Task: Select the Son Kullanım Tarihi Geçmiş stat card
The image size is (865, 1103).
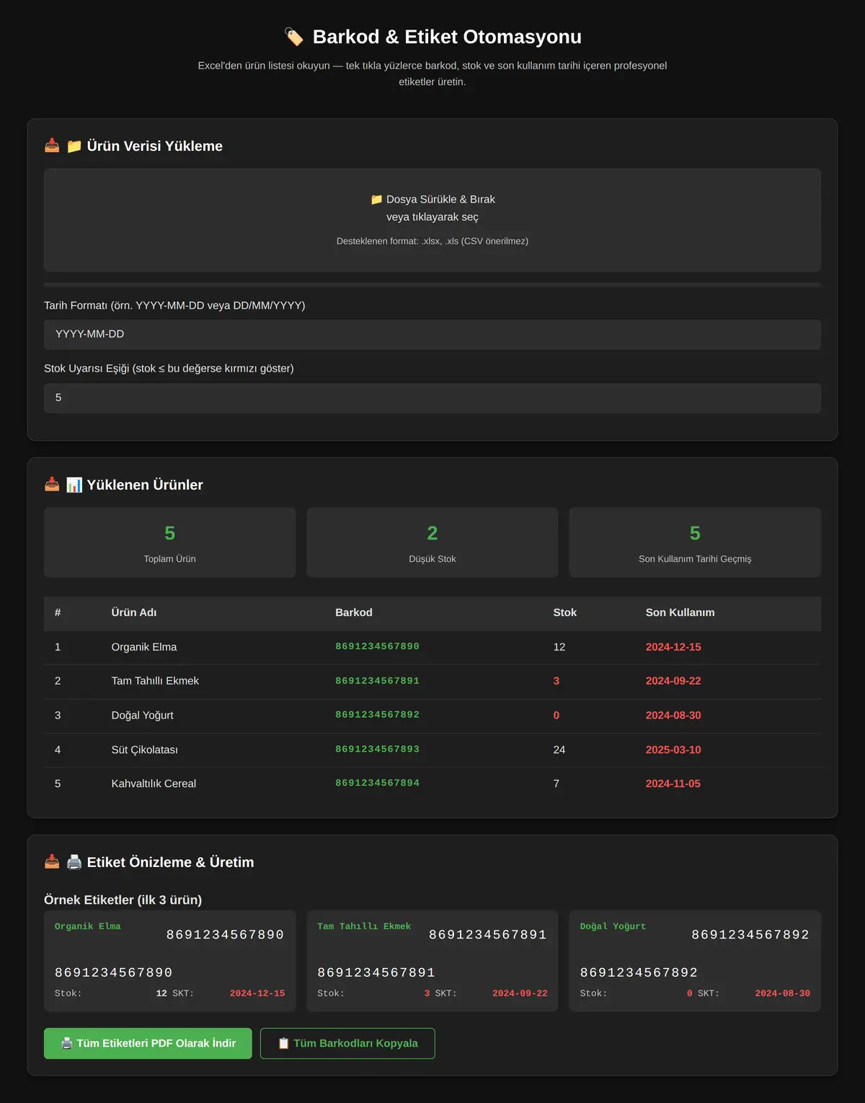Action: click(695, 542)
